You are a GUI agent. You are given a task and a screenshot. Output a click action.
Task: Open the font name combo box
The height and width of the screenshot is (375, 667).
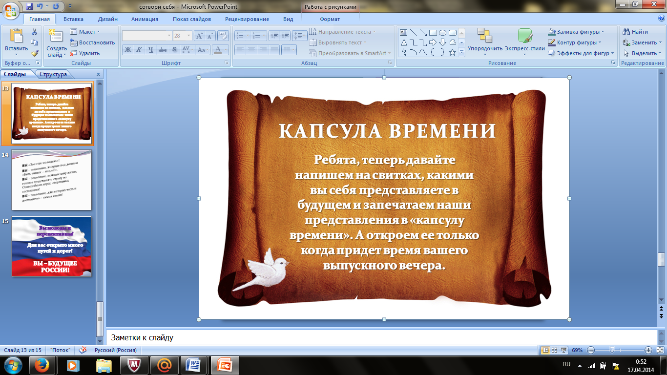point(147,36)
